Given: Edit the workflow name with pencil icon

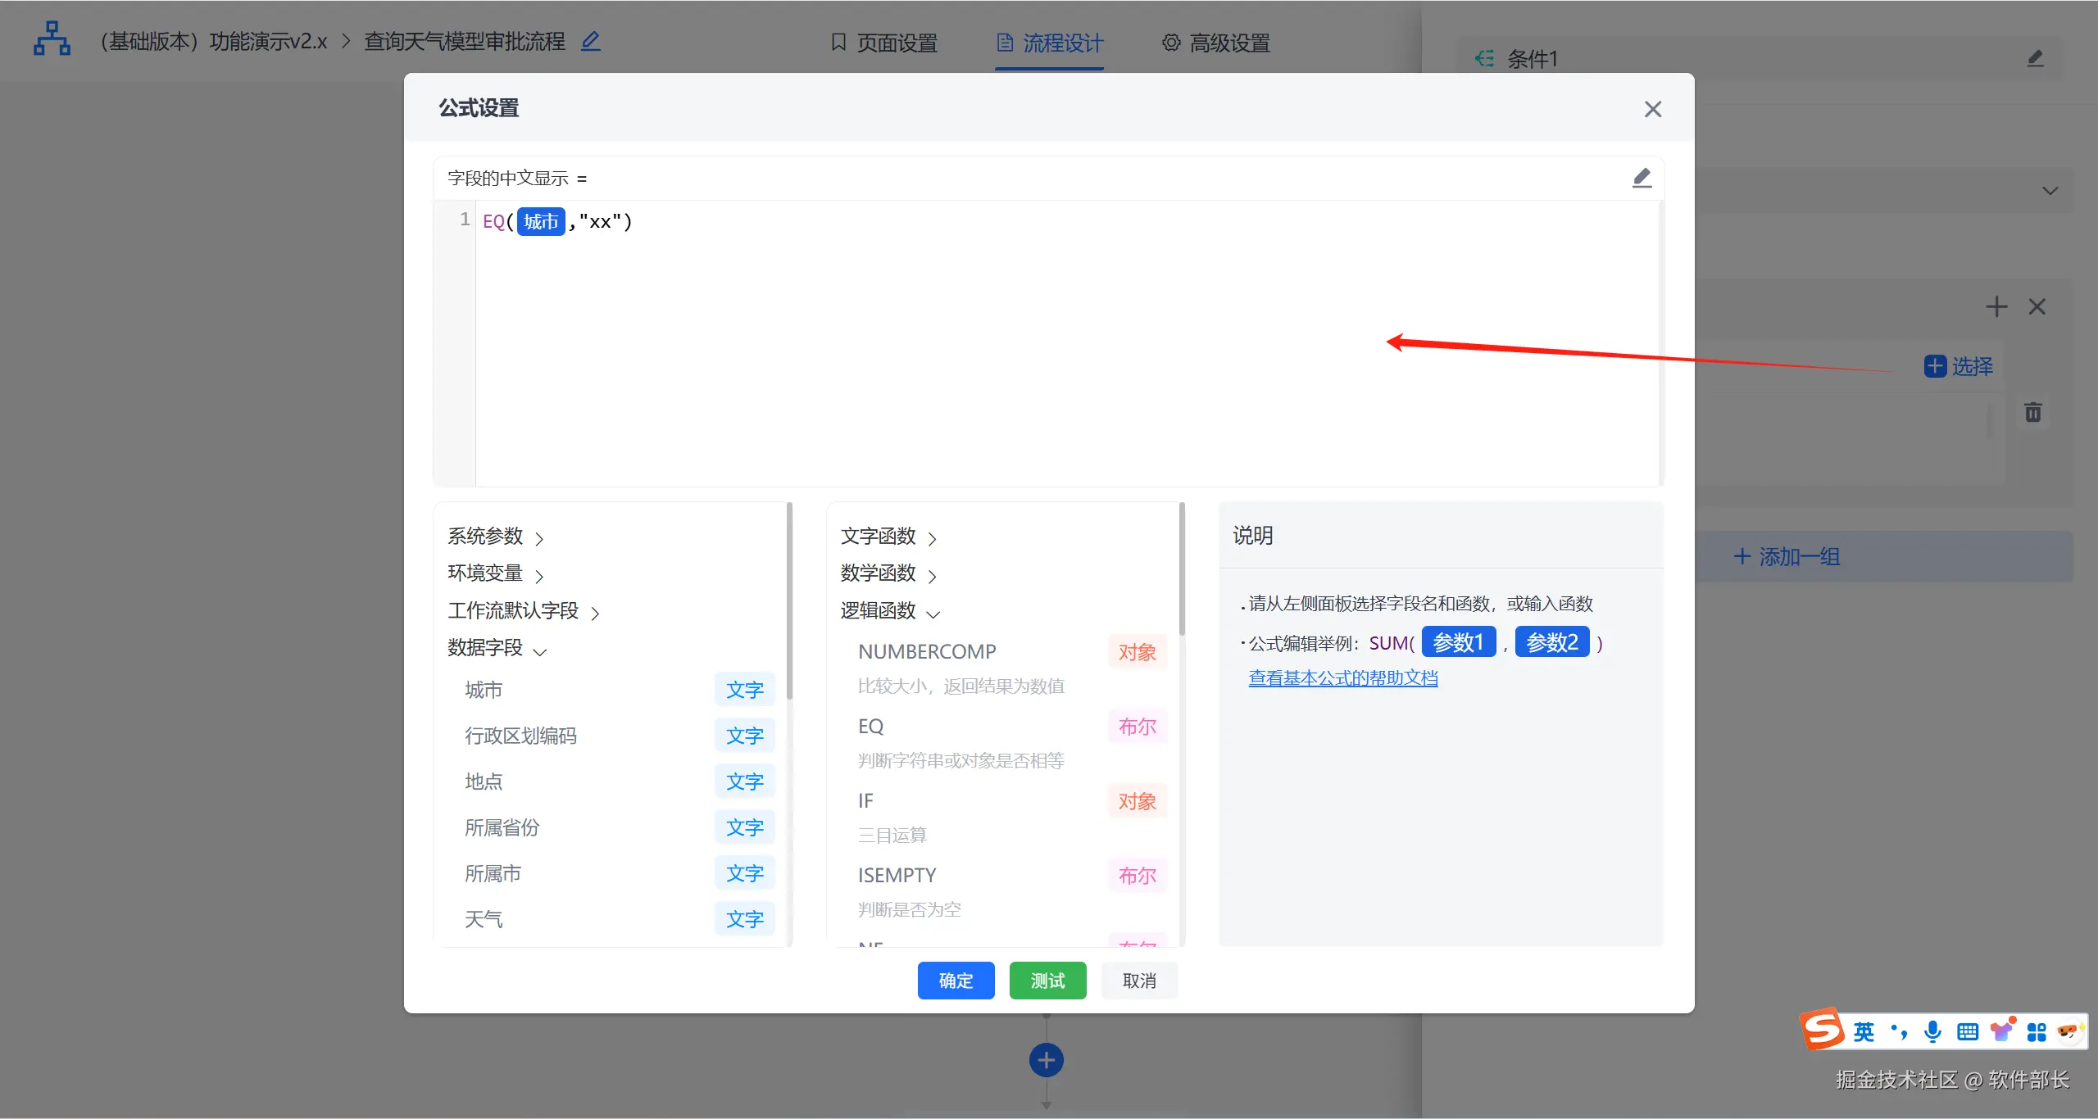Looking at the screenshot, I should coord(591,41).
